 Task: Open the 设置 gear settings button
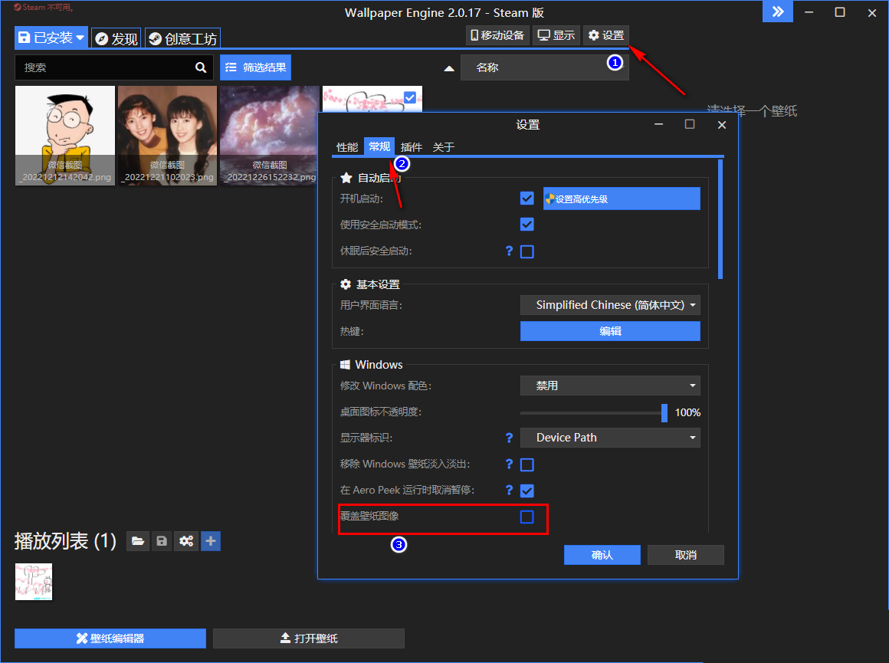(606, 35)
